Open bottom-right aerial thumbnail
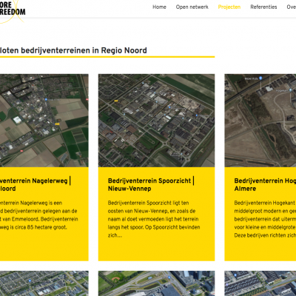 point(260,283)
